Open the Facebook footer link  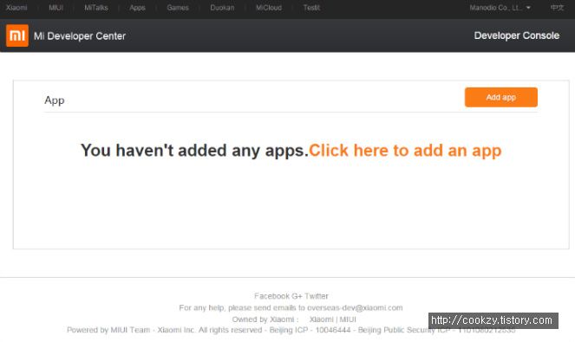tap(271, 296)
